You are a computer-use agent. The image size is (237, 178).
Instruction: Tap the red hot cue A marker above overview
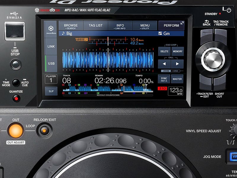coord(63,85)
